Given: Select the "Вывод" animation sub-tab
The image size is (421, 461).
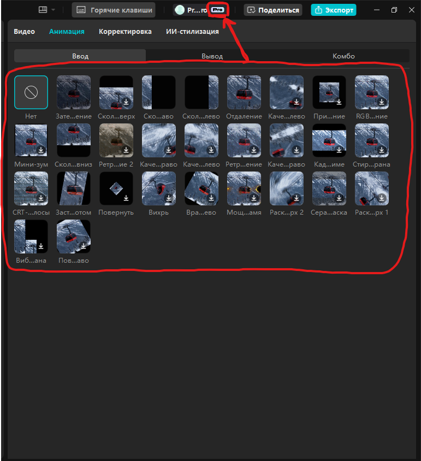Looking at the screenshot, I should pyautogui.click(x=212, y=56).
